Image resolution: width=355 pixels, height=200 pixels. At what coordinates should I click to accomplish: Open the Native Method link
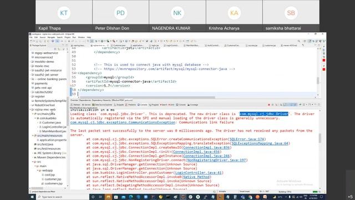(196, 177)
